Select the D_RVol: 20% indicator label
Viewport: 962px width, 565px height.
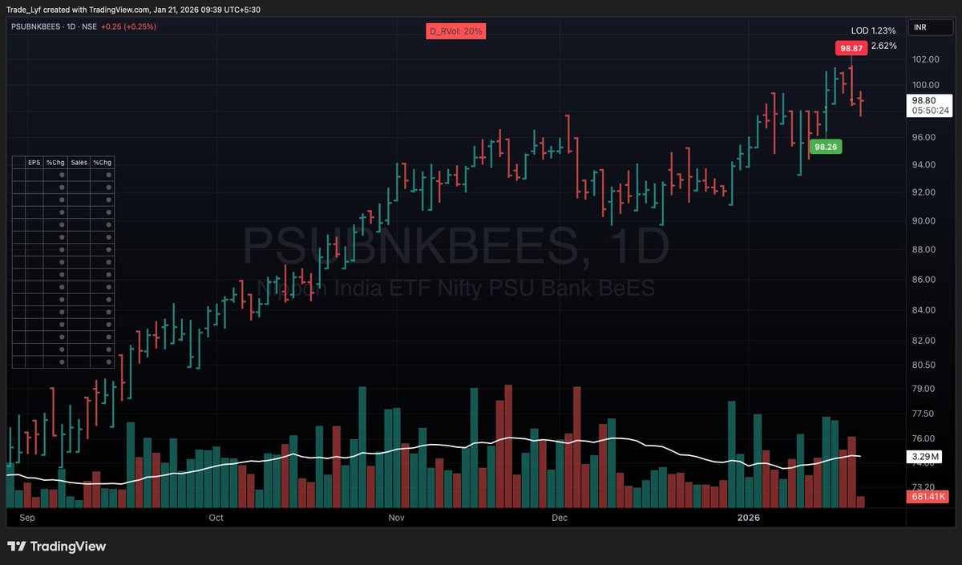(x=455, y=31)
